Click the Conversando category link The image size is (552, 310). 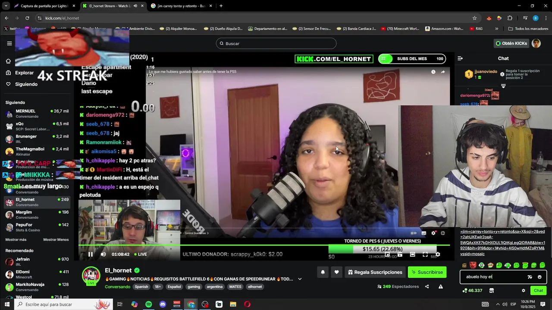(118, 287)
